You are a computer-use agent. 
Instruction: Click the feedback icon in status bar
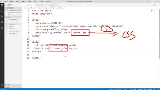pyautogui.click(x=154, y=89)
